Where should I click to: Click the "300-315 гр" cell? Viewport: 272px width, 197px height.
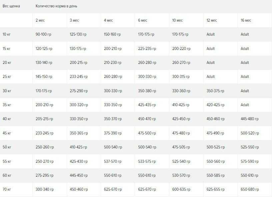tap(181, 77)
